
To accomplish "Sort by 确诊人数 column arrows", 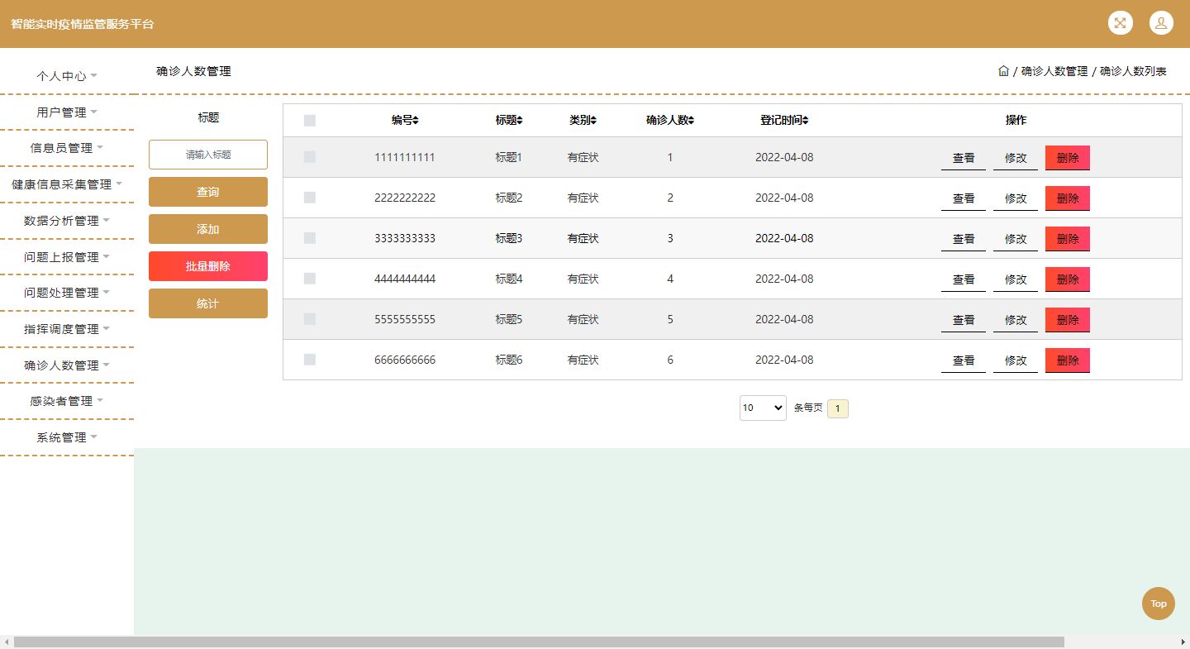I will click(691, 121).
